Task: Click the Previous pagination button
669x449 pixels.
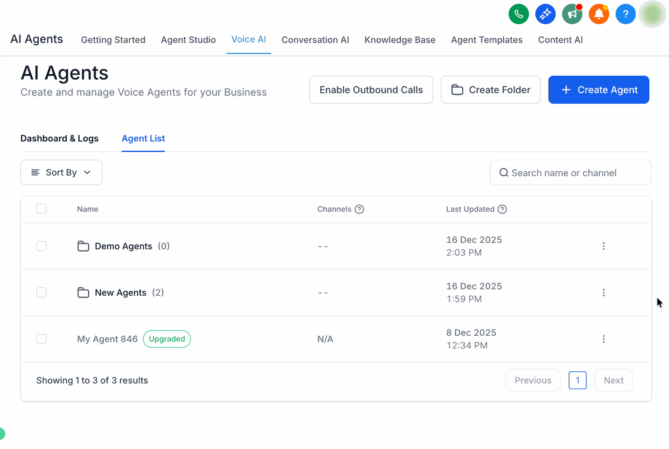Action: coord(533,380)
